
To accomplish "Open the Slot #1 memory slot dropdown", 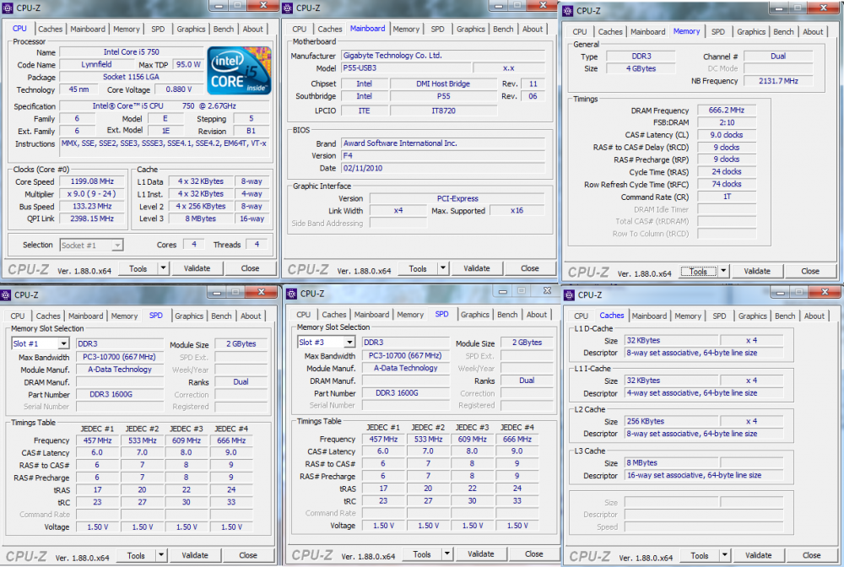I will tap(63, 343).
